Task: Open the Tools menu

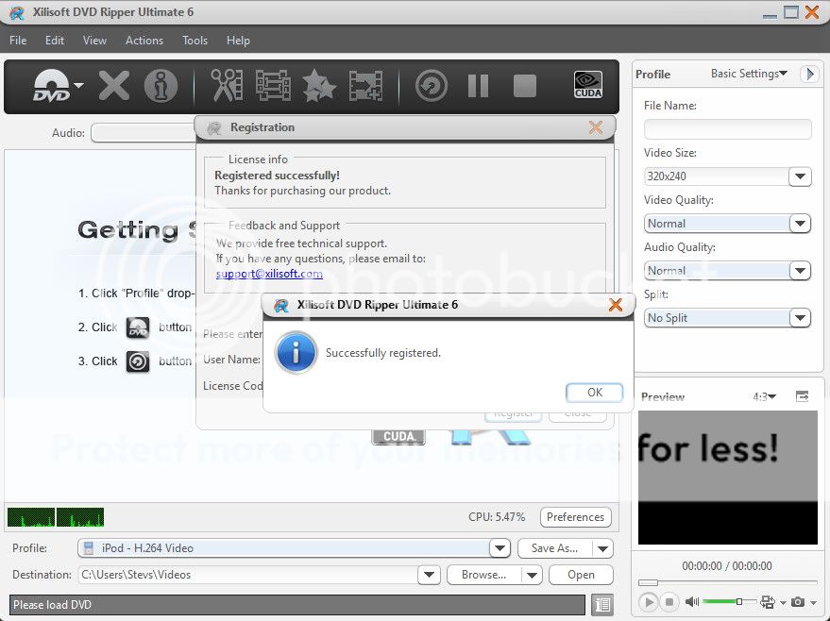Action: tap(195, 41)
